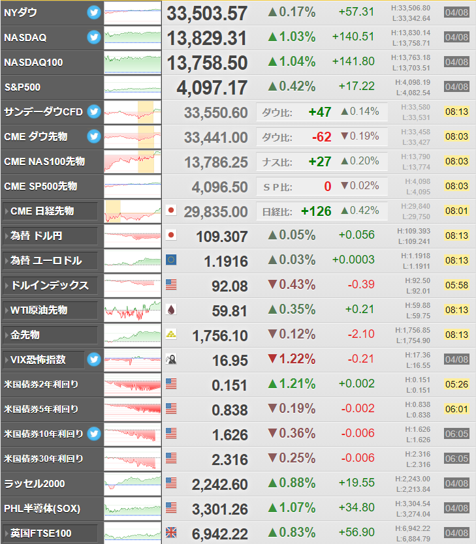Click Twitter icon in VIX恐怖指数 row
This screenshot has height=544, width=476.
(x=94, y=359)
